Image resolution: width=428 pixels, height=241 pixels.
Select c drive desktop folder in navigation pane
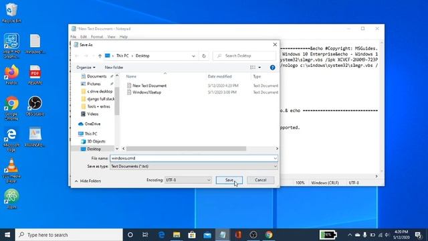pos(100,91)
